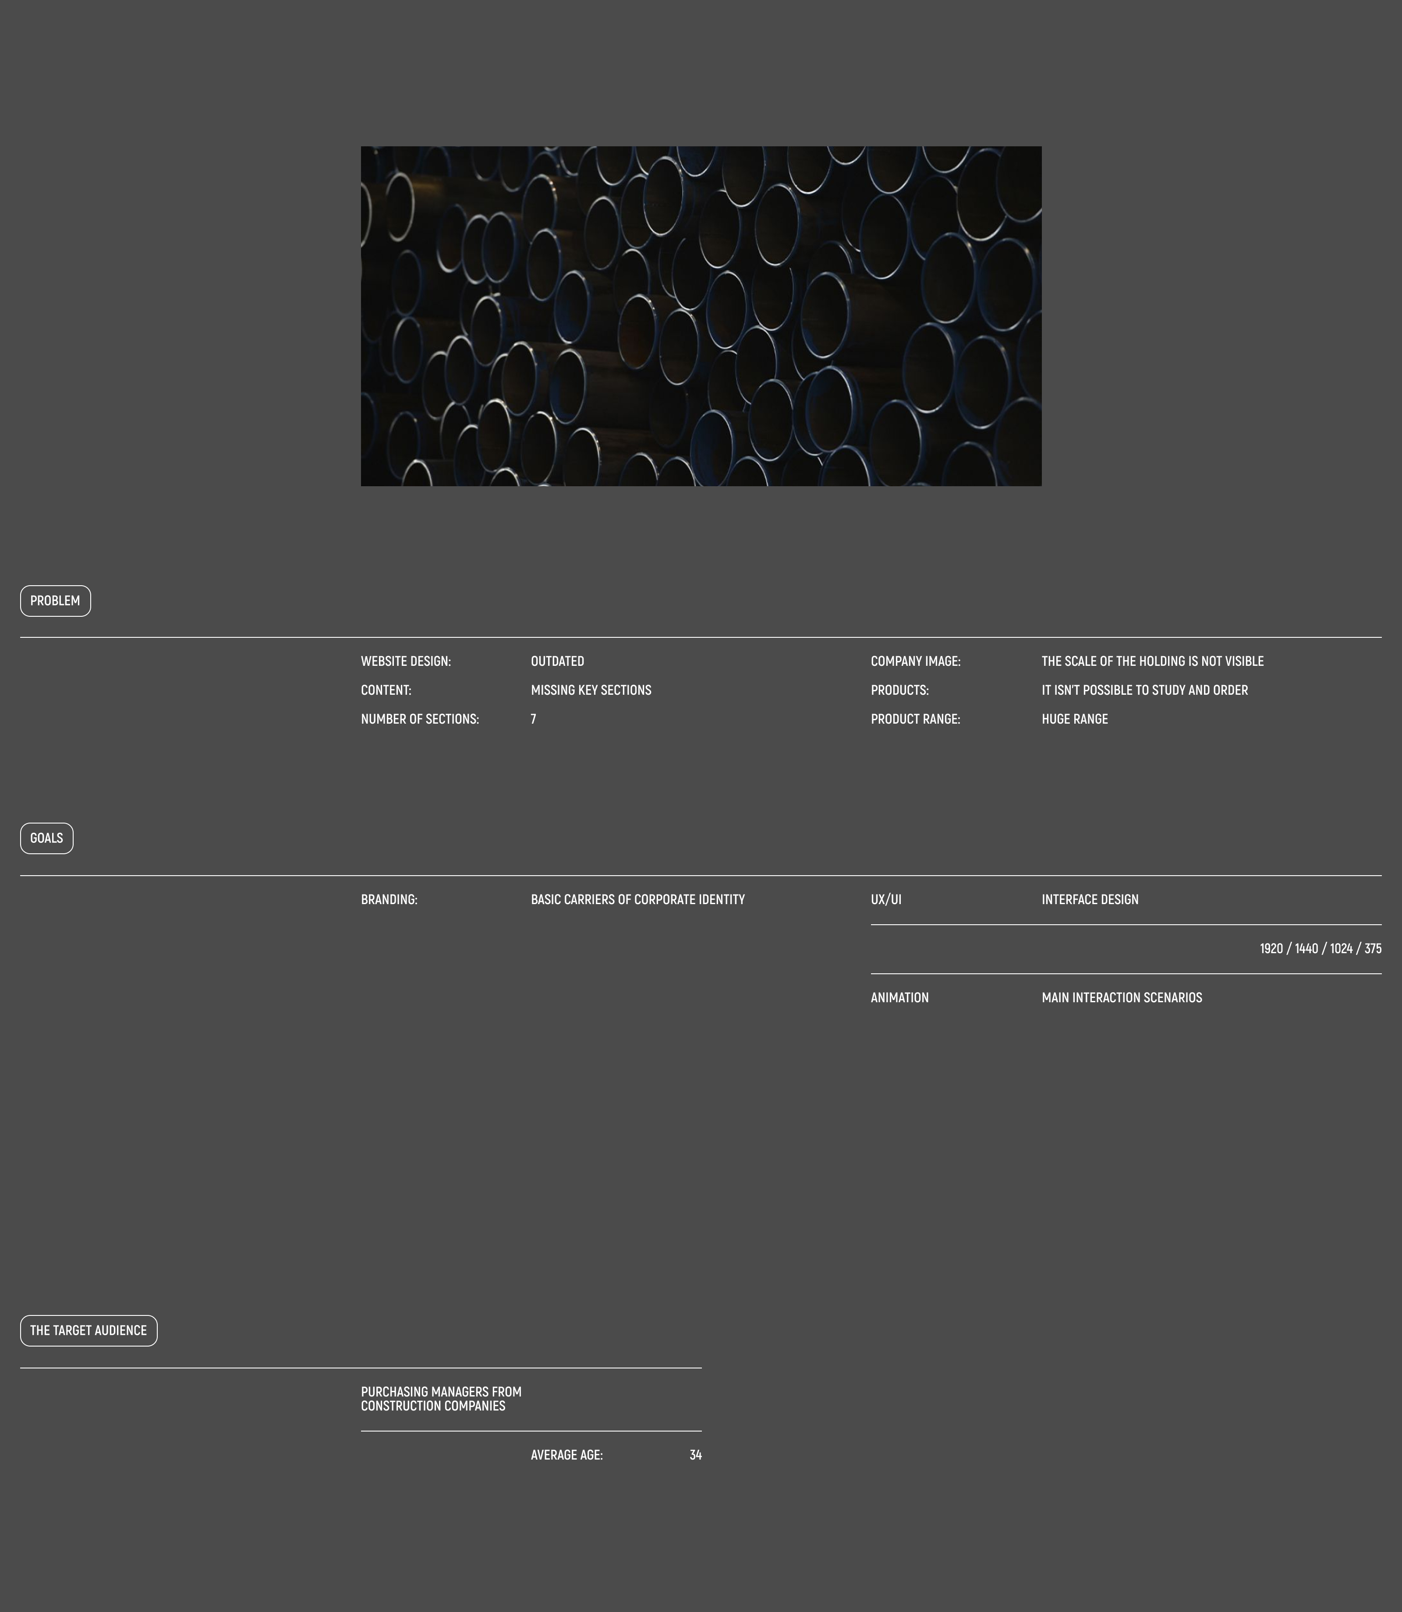Screen dimensions: 1402x1612
Task: Click the 1920 / 1440 / 1024 / 375 breakpoints
Action: coord(1320,949)
